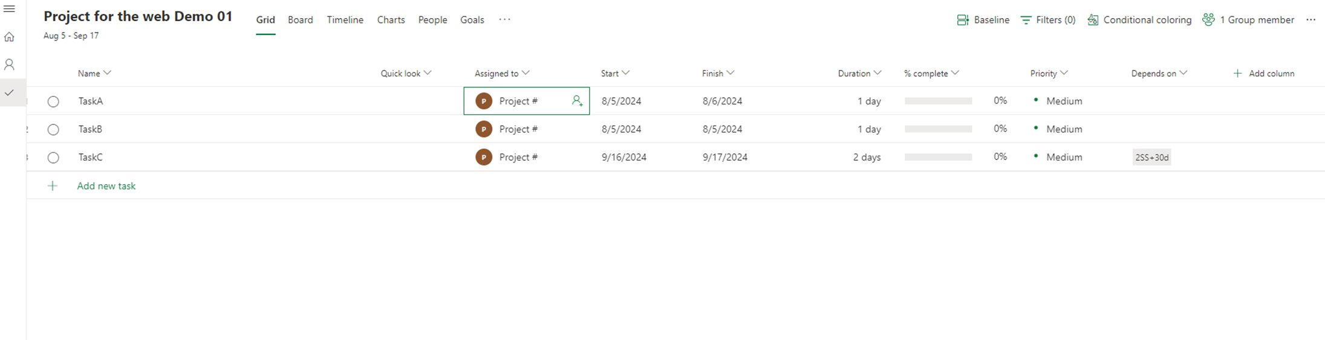Switch to the Board tab
The height and width of the screenshot is (340, 1325).
pos(301,20)
